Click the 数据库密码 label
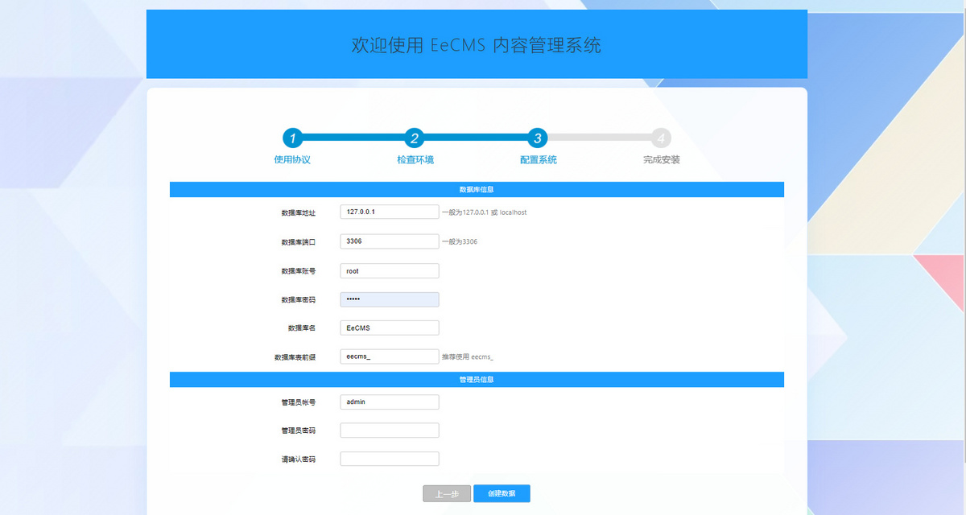The height and width of the screenshot is (515, 966). click(298, 300)
